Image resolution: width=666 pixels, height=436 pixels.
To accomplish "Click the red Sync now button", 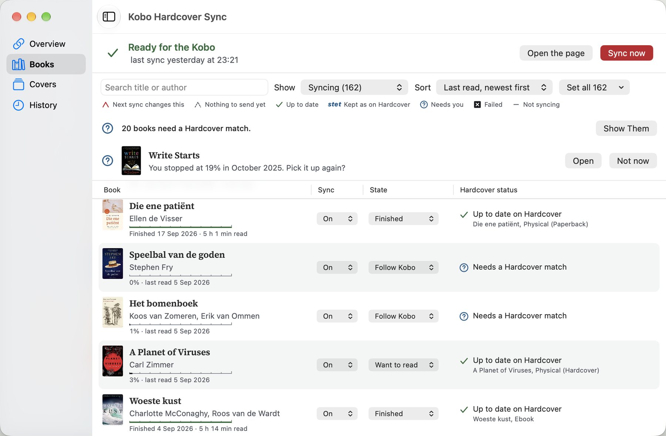I will (626, 53).
